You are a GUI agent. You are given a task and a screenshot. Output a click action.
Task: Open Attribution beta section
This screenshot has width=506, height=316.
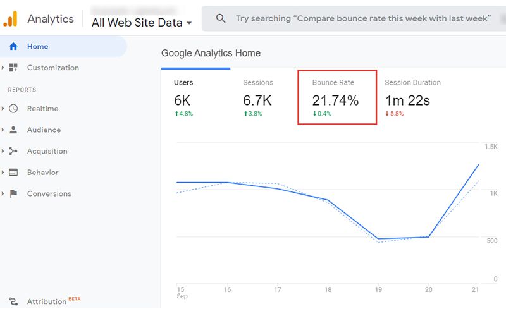pos(47,301)
